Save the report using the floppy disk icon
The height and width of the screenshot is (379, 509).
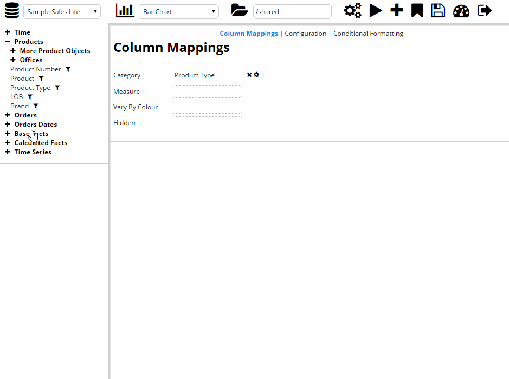438,10
